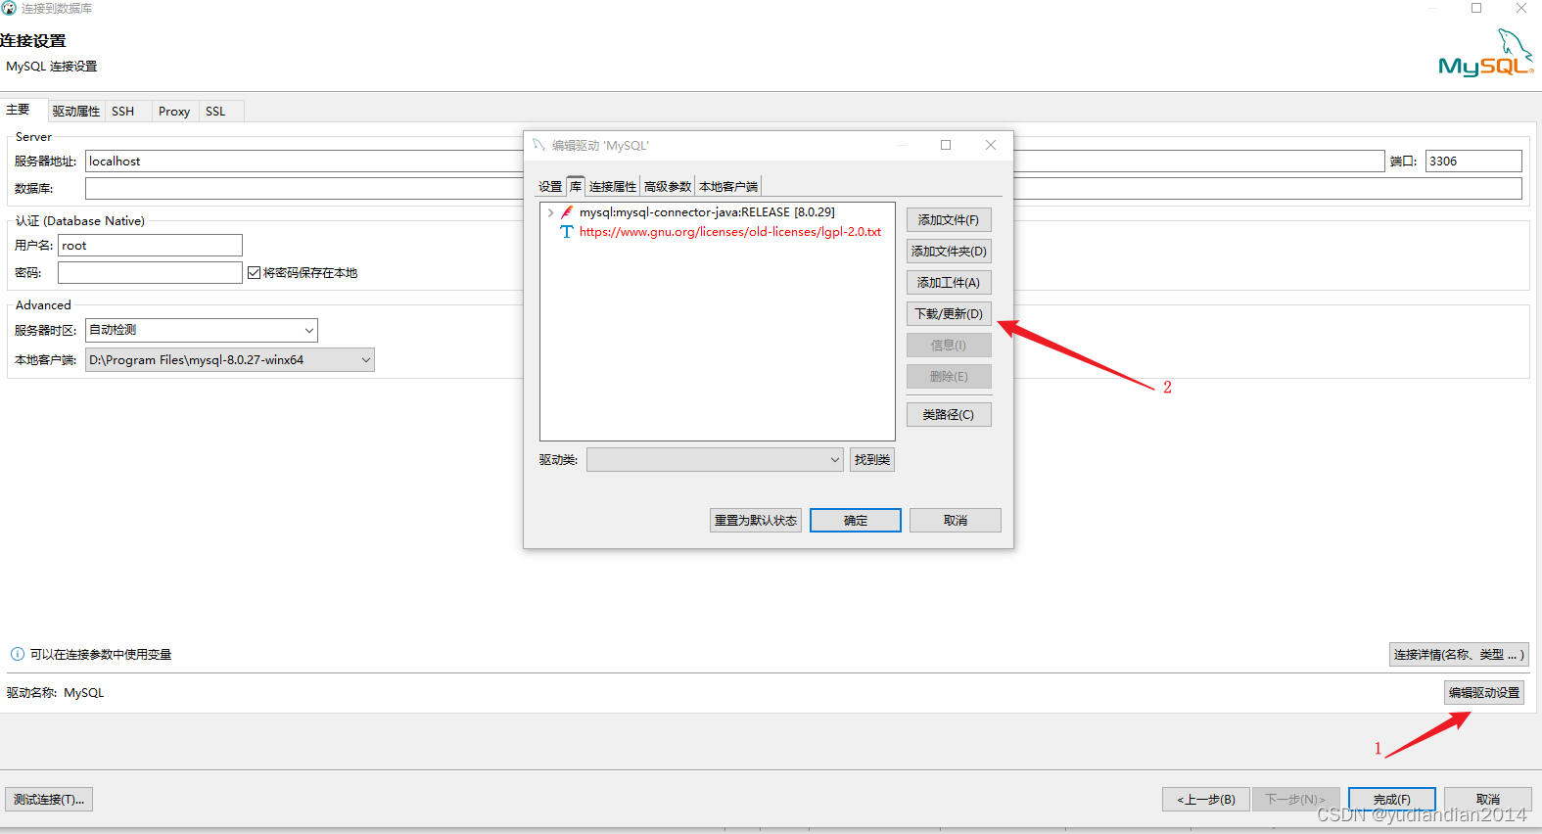Viewport: 1542px width, 834px height.
Task: Switch to the 驱动属性 tab
Action: point(76,112)
